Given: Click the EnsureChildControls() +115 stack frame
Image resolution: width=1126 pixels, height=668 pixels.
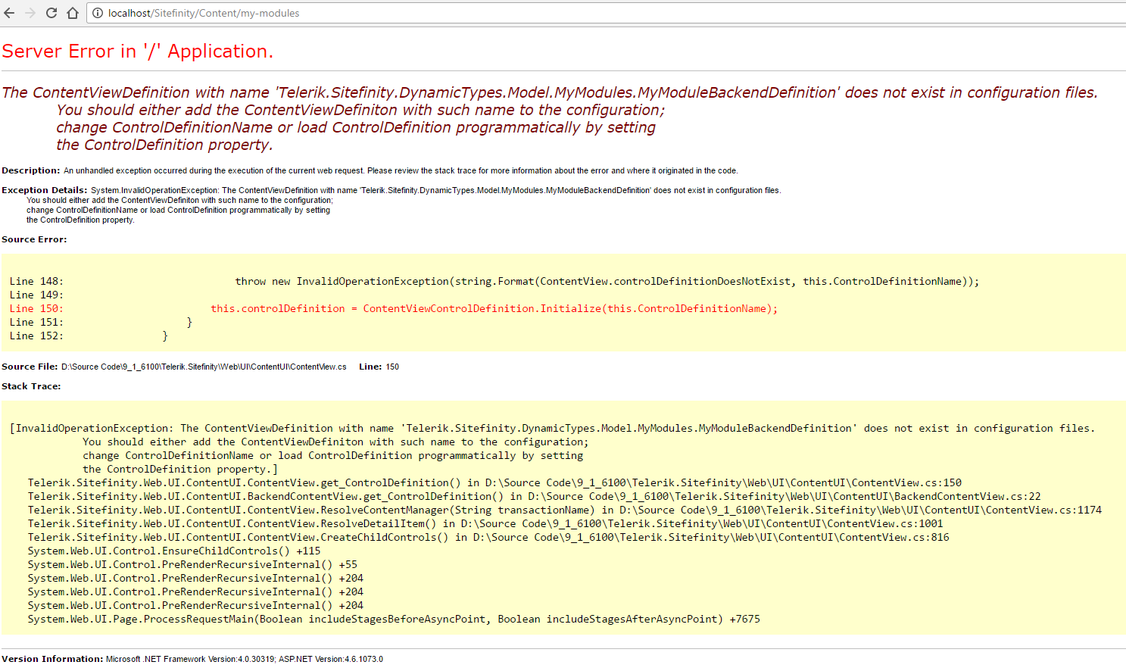Looking at the screenshot, I should (x=174, y=551).
